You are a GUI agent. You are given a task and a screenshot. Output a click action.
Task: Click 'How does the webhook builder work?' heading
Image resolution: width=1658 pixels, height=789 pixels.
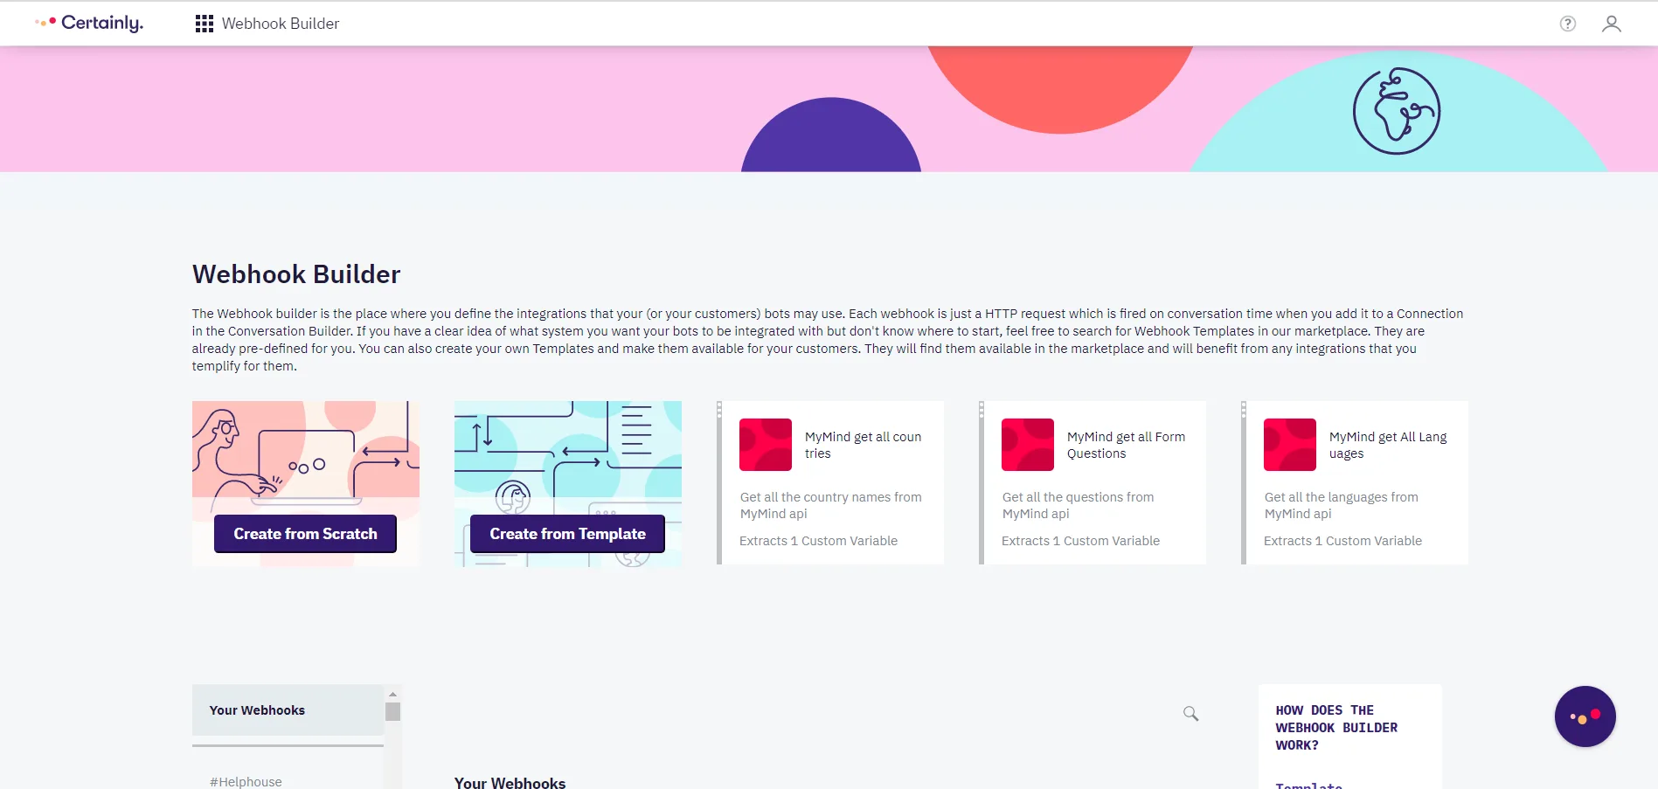tap(1336, 728)
